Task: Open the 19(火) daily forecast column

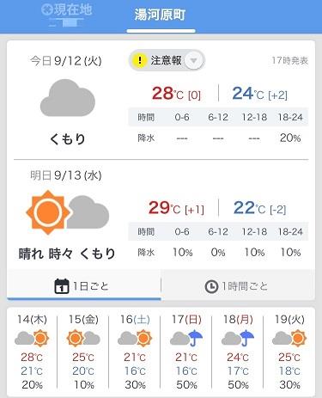Action: [x=289, y=352]
